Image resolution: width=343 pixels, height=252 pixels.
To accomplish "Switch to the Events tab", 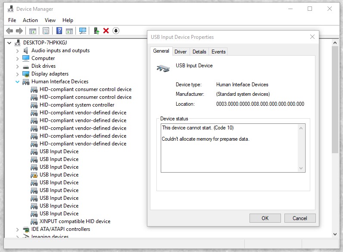I will click(x=218, y=52).
